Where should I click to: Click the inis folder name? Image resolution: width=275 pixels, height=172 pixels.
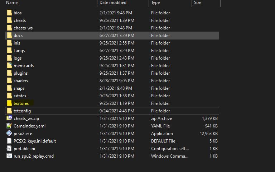tap(17, 43)
